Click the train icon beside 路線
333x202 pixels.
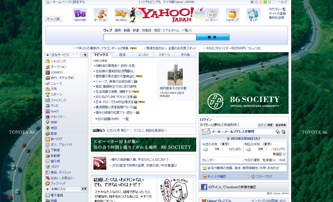pyautogui.click(x=48, y=134)
